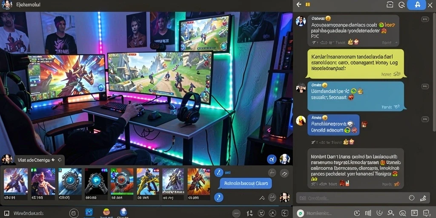Select the third thumbnail with blue orb device
The image size is (436, 218).
click(x=70, y=181)
